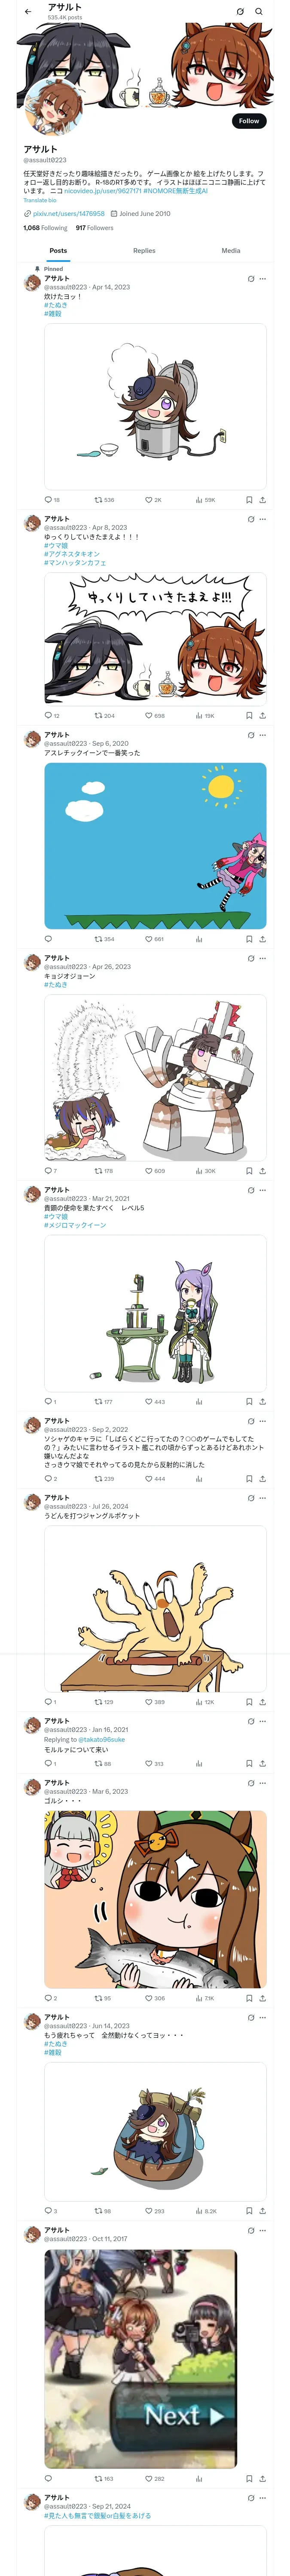Share the Sep 6, 2020 post
Image resolution: width=290 pixels, height=2576 pixels.
(262, 939)
